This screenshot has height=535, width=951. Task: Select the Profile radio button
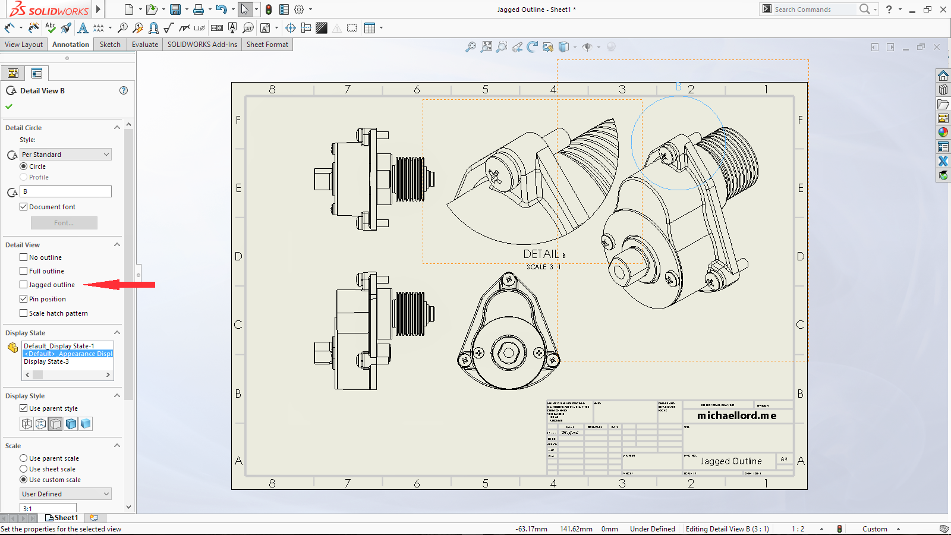tap(24, 177)
